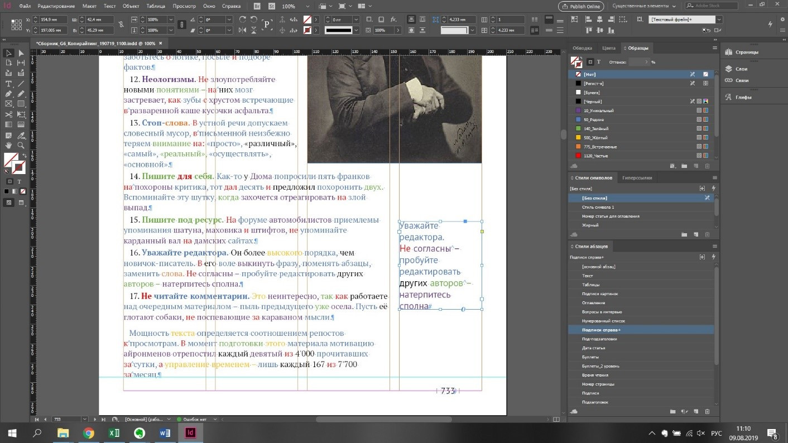The image size is (788, 443).
Task: Choose the Zoom tool magnifier
Action: [21, 145]
